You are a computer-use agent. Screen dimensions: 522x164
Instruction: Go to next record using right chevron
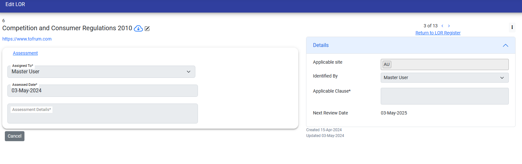[449, 26]
